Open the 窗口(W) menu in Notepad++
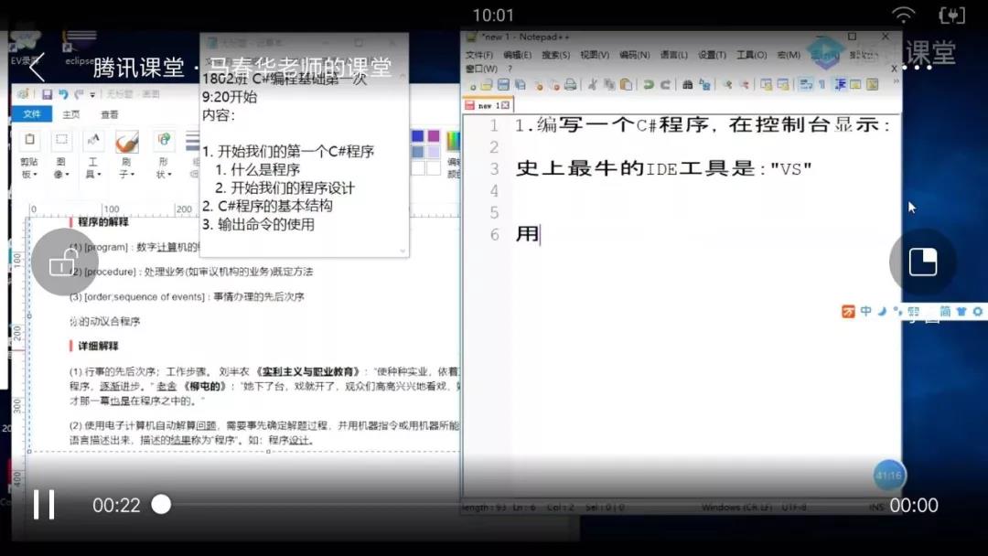Viewport: 988px width, 556px height. click(x=482, y=69)
